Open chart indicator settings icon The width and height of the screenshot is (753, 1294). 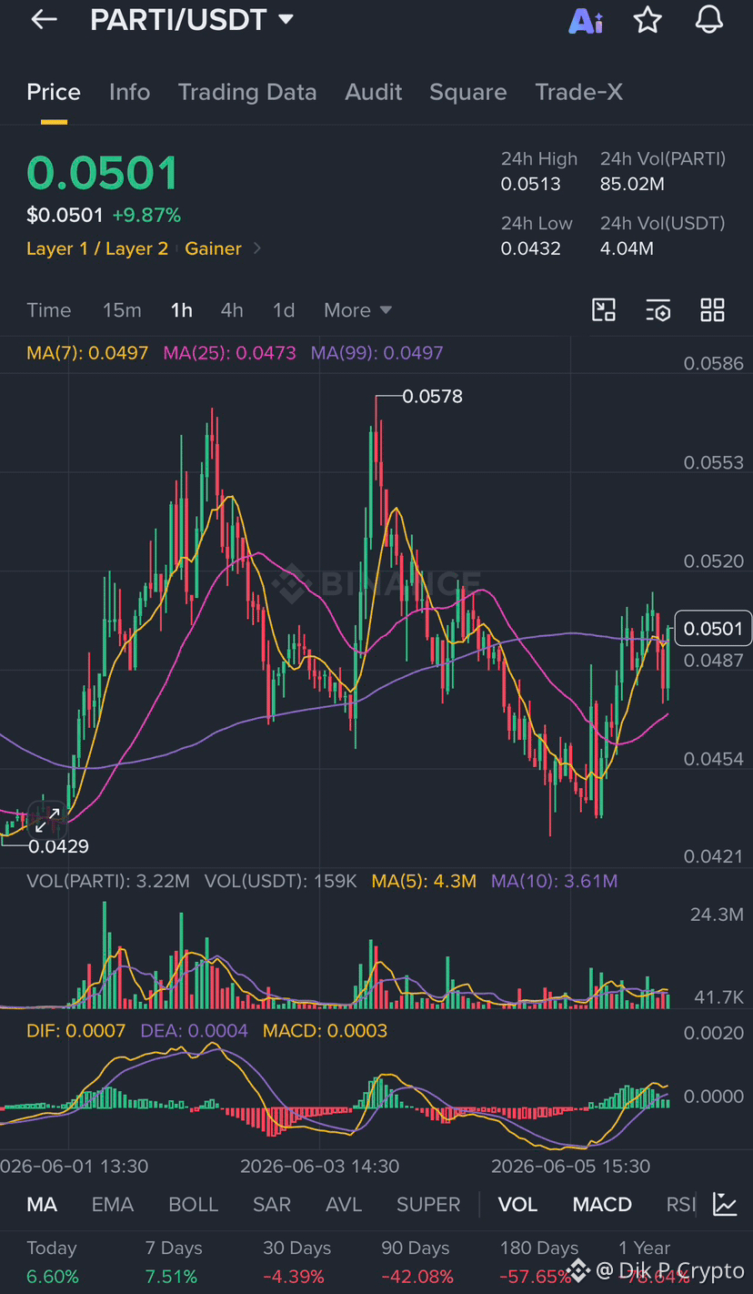point(658,310)
